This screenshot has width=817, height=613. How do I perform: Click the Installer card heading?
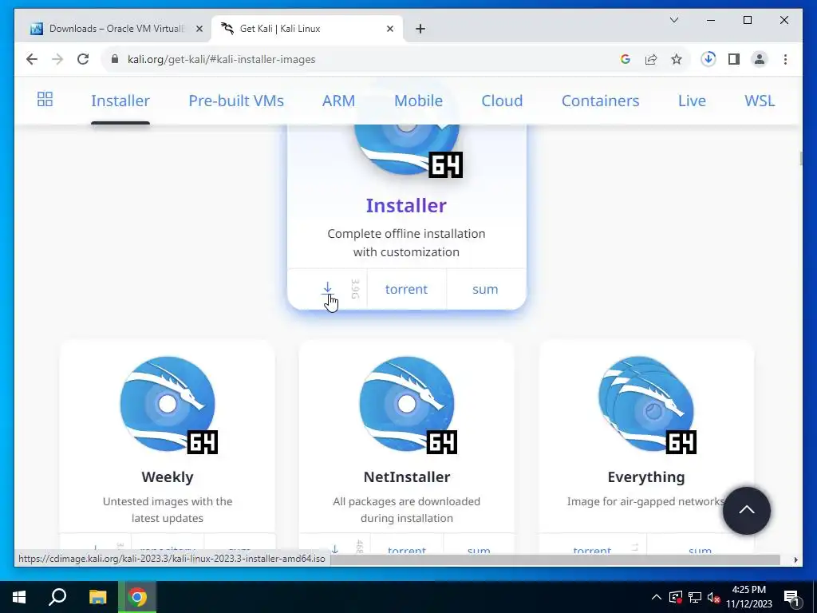coord(406,205)
